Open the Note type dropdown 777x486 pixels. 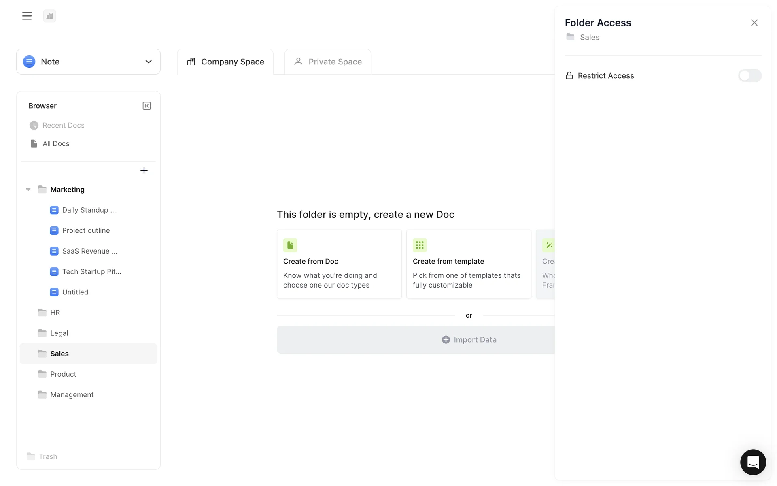click(88, 62)
